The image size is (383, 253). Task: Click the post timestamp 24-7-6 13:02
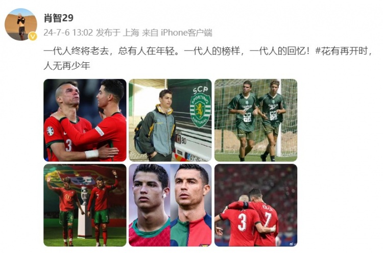[68, 33]
